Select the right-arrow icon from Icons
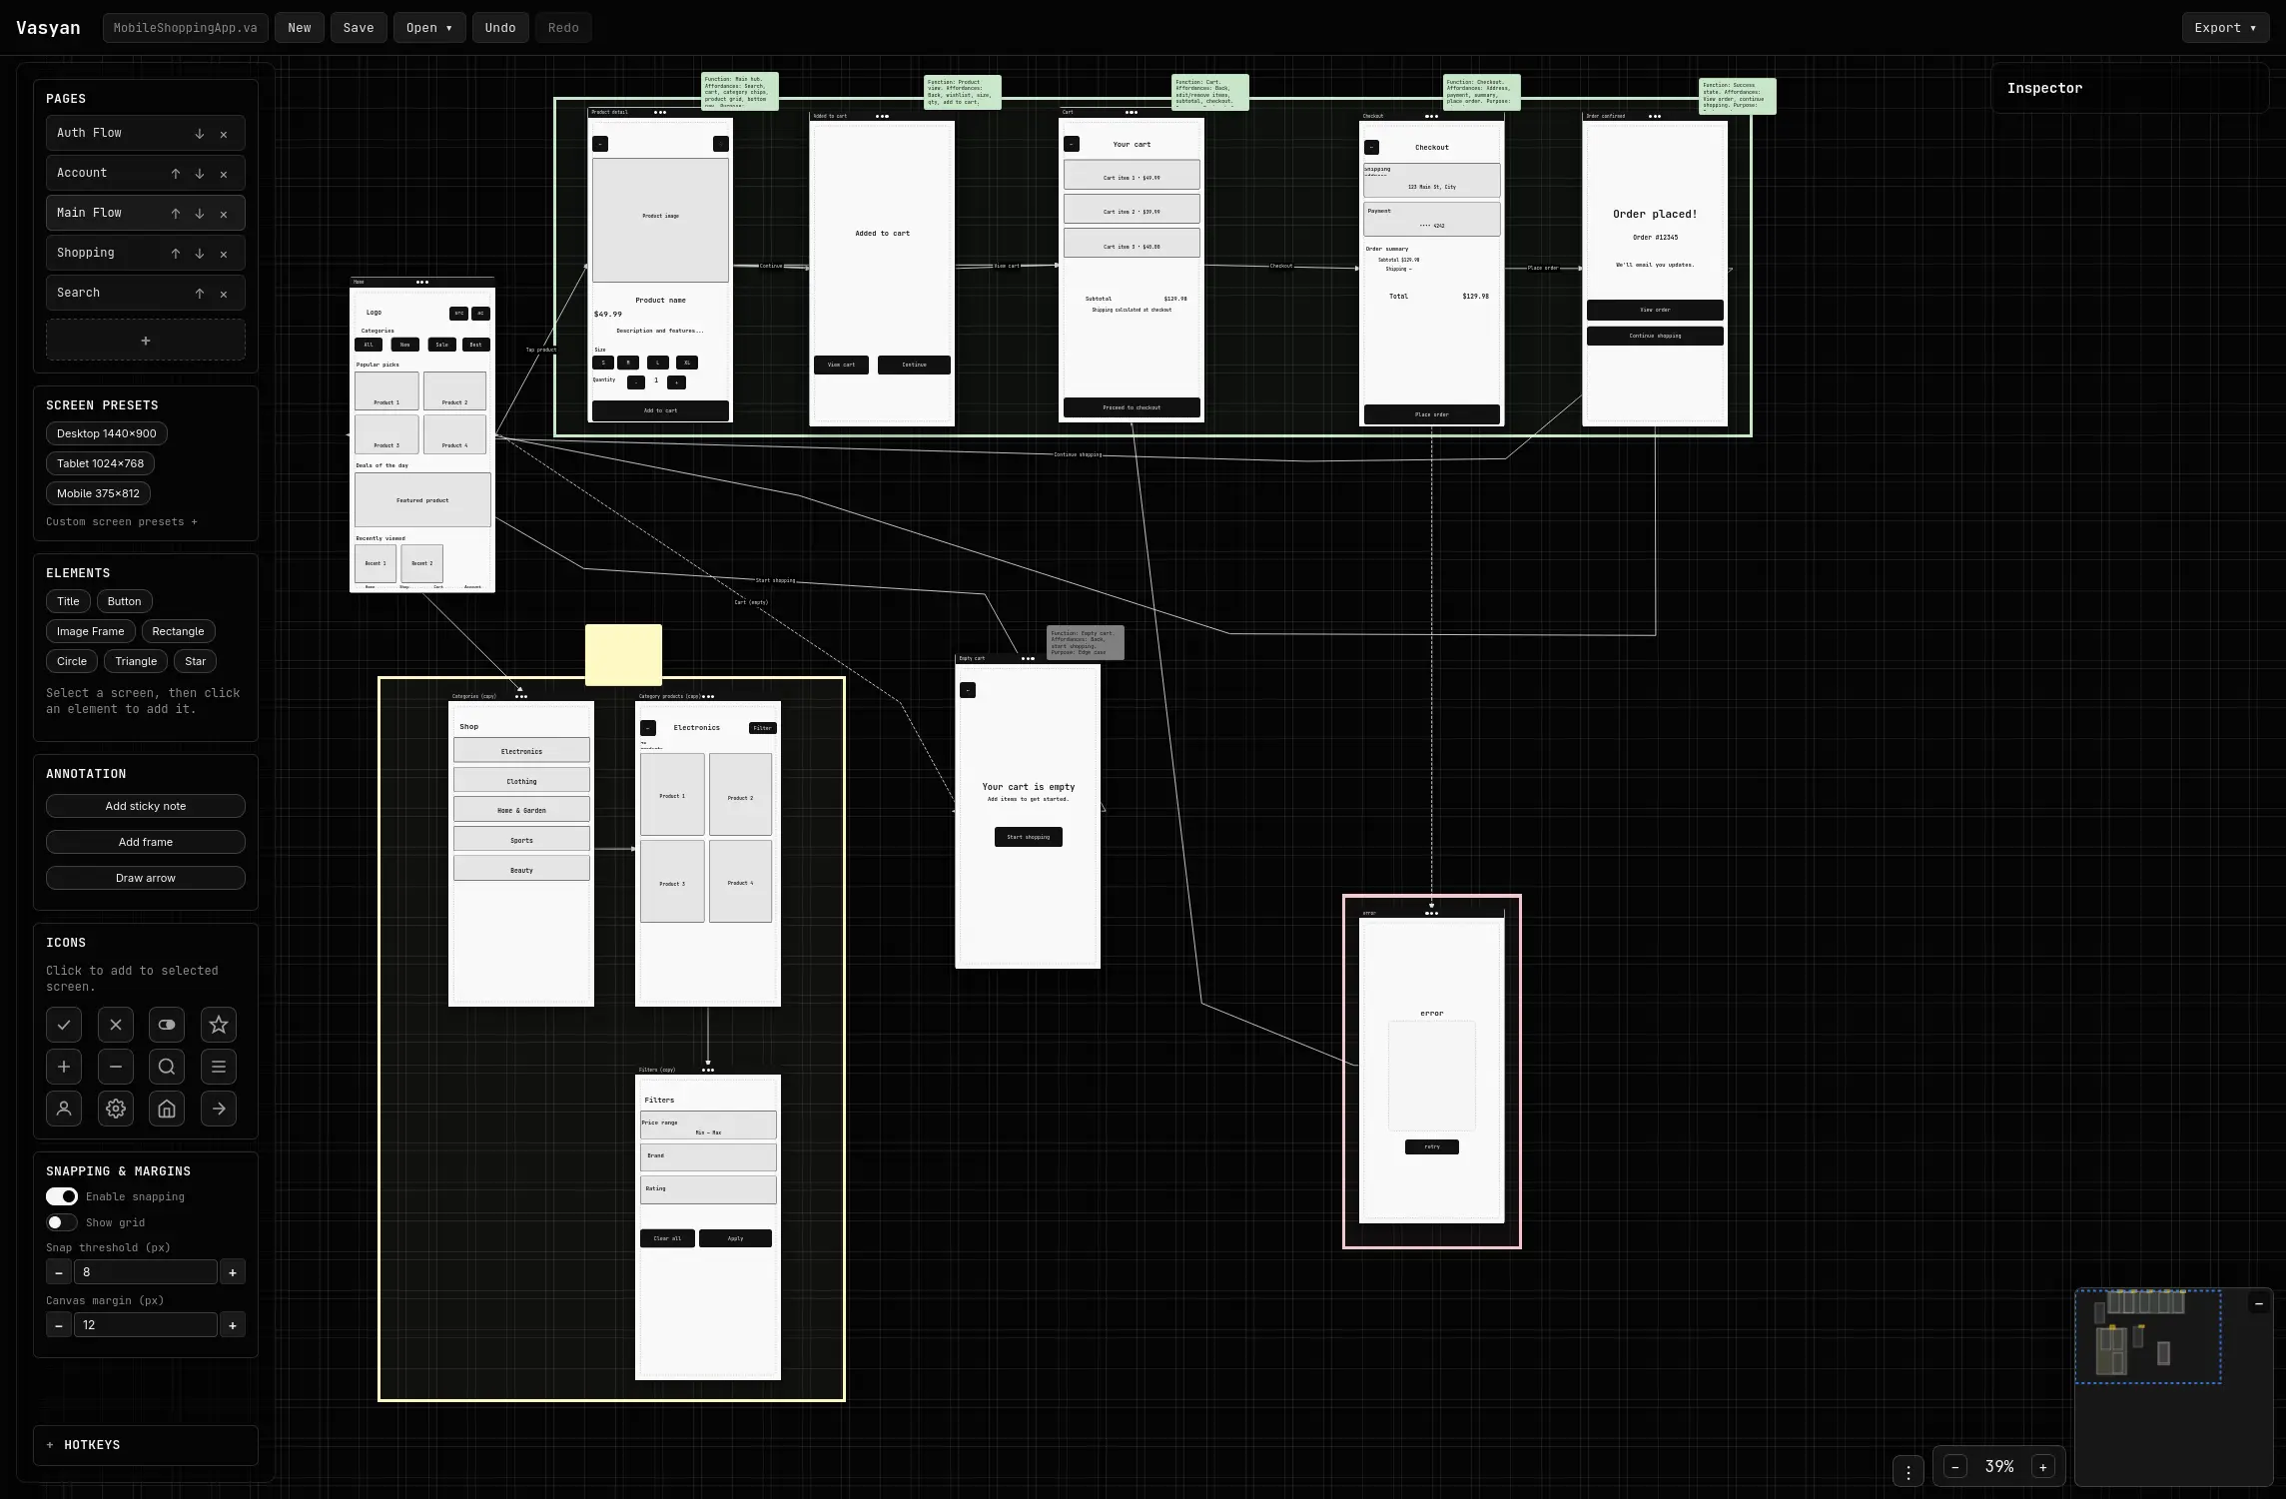The height and width of the screenshot is (1499, 2286). click(218, 1109)
